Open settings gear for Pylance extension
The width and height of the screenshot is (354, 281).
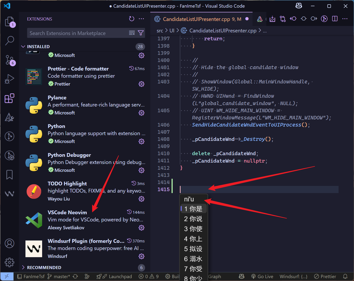tap(141, 113)
